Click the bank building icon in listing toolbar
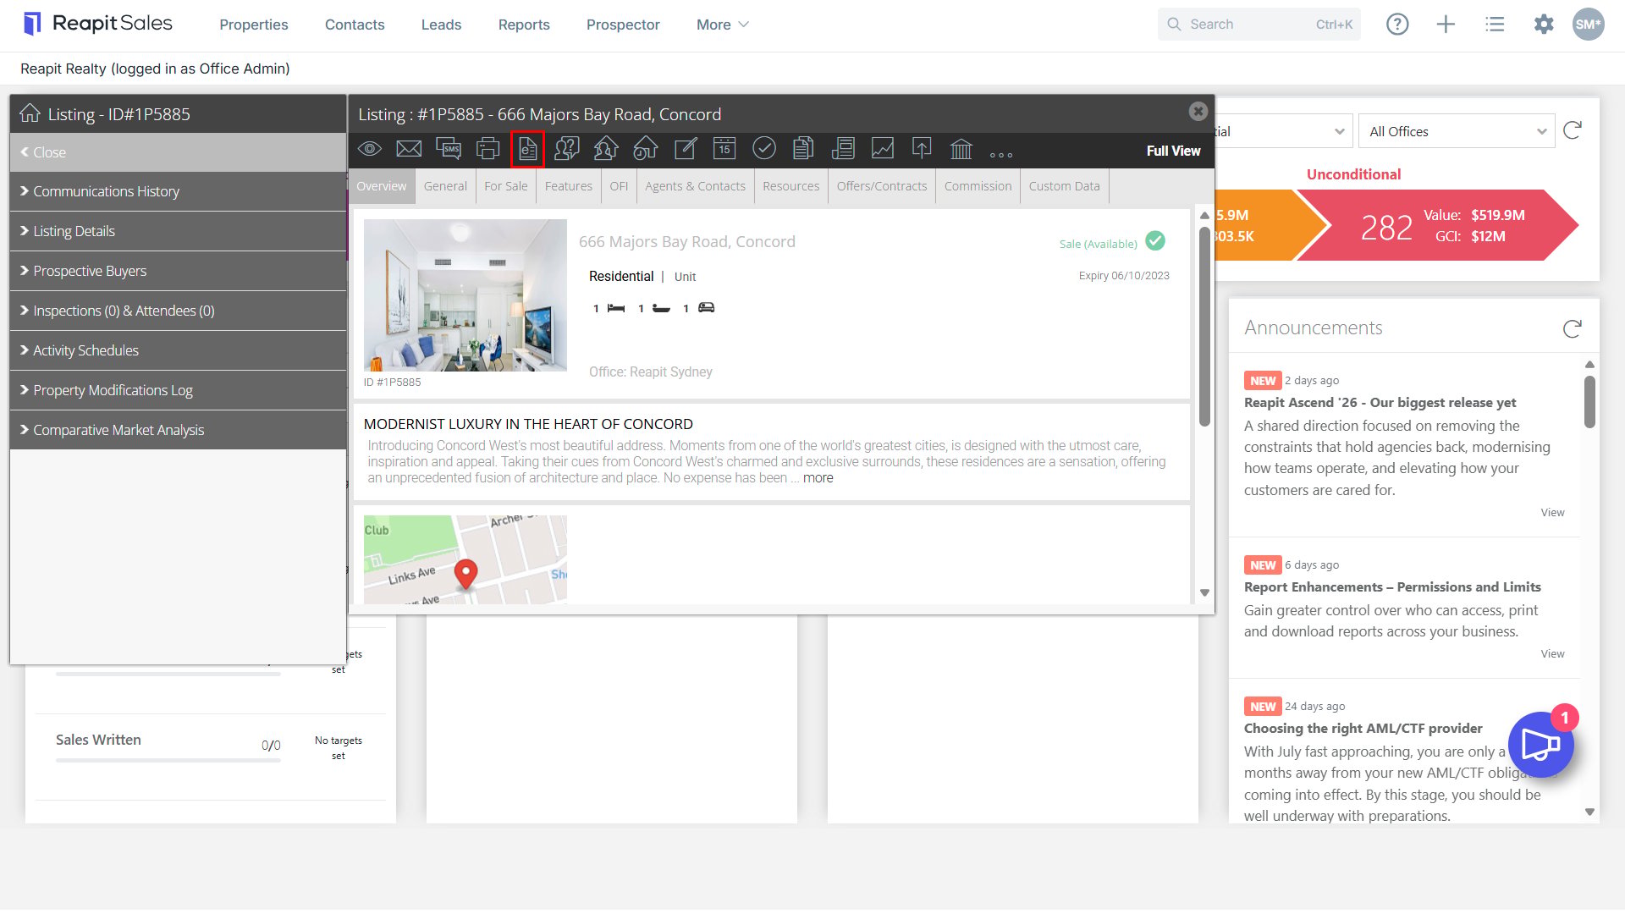This screenshot has width=1625, height=914. click(961, 149)
